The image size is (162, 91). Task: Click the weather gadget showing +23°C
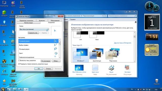tap(152, 50)
